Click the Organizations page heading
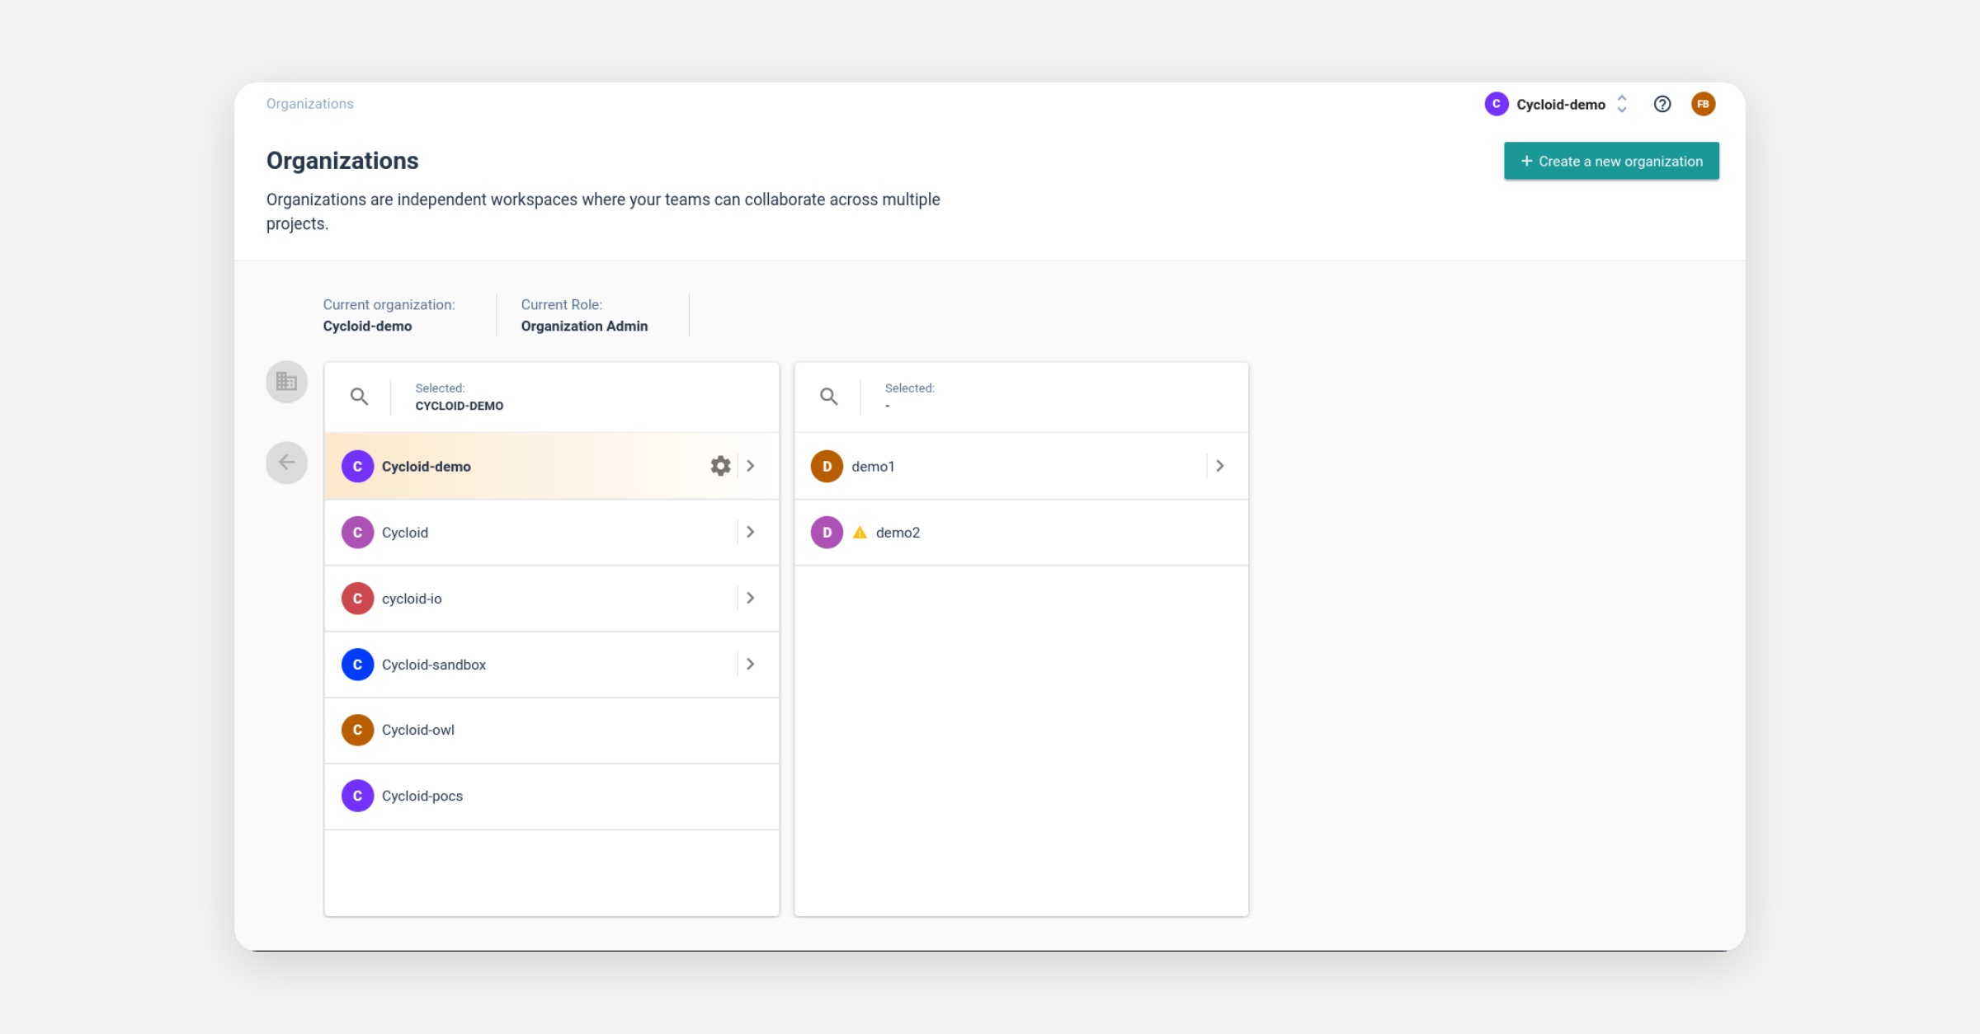Viewport: 1980px width, 1034px height. coord(342,161)
